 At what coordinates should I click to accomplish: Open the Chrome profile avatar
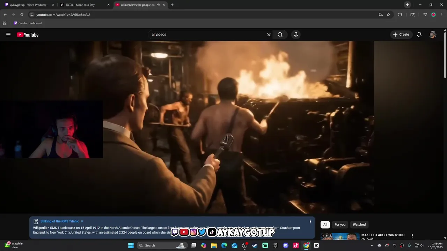pos(433,15)
